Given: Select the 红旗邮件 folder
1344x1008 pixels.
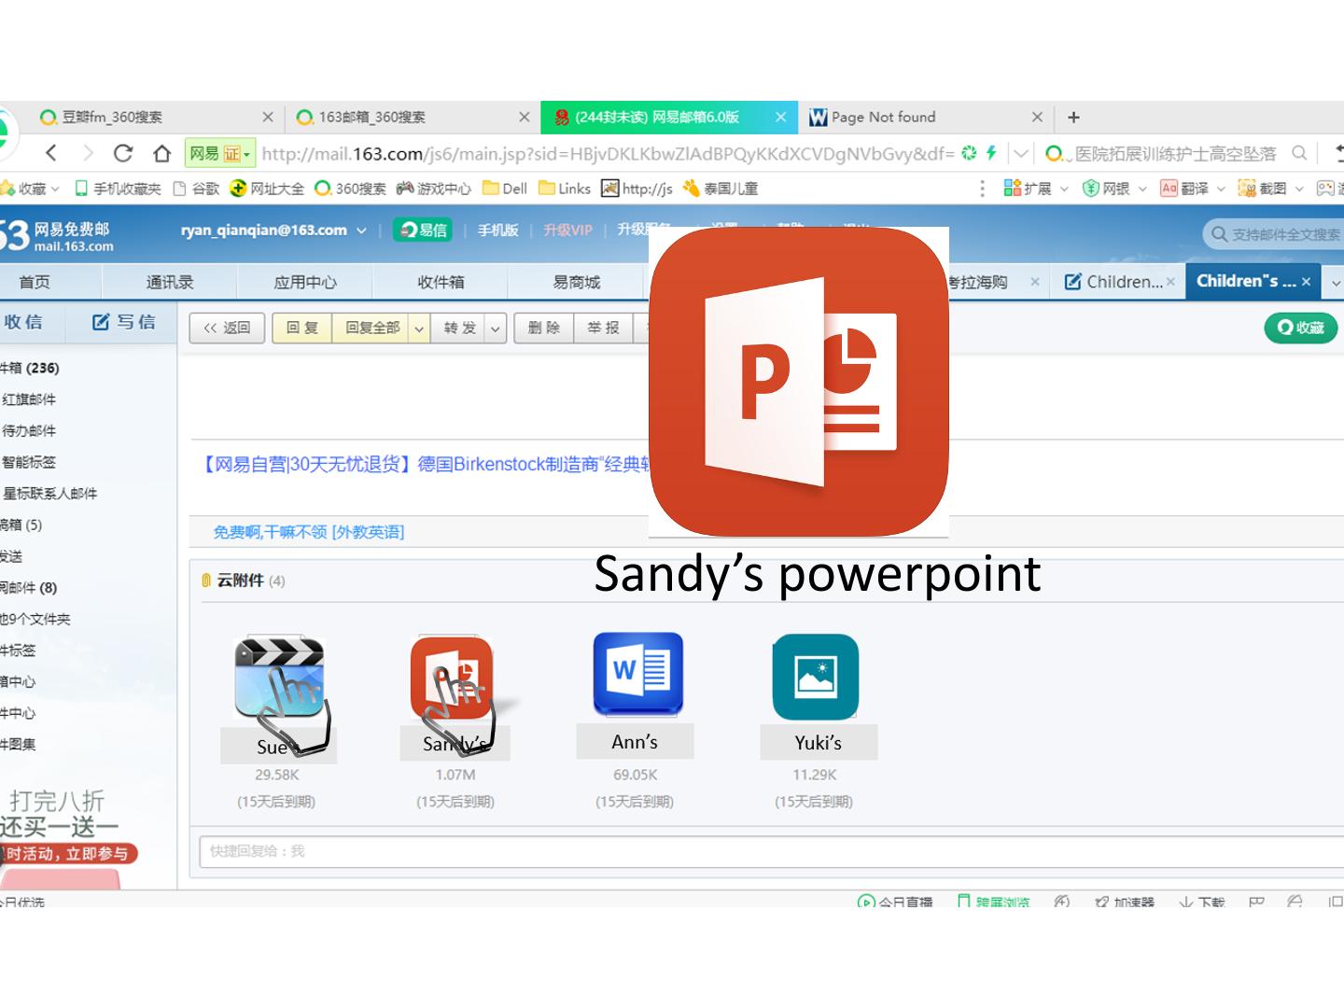Looking at the screenshot, I should [29, 399].
